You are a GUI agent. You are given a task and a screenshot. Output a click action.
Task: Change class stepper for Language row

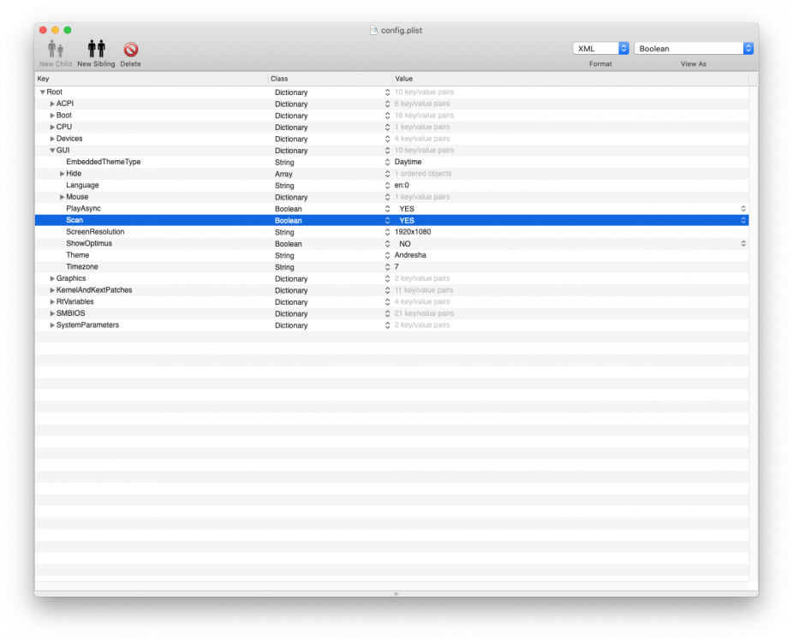tap(387, 186)
